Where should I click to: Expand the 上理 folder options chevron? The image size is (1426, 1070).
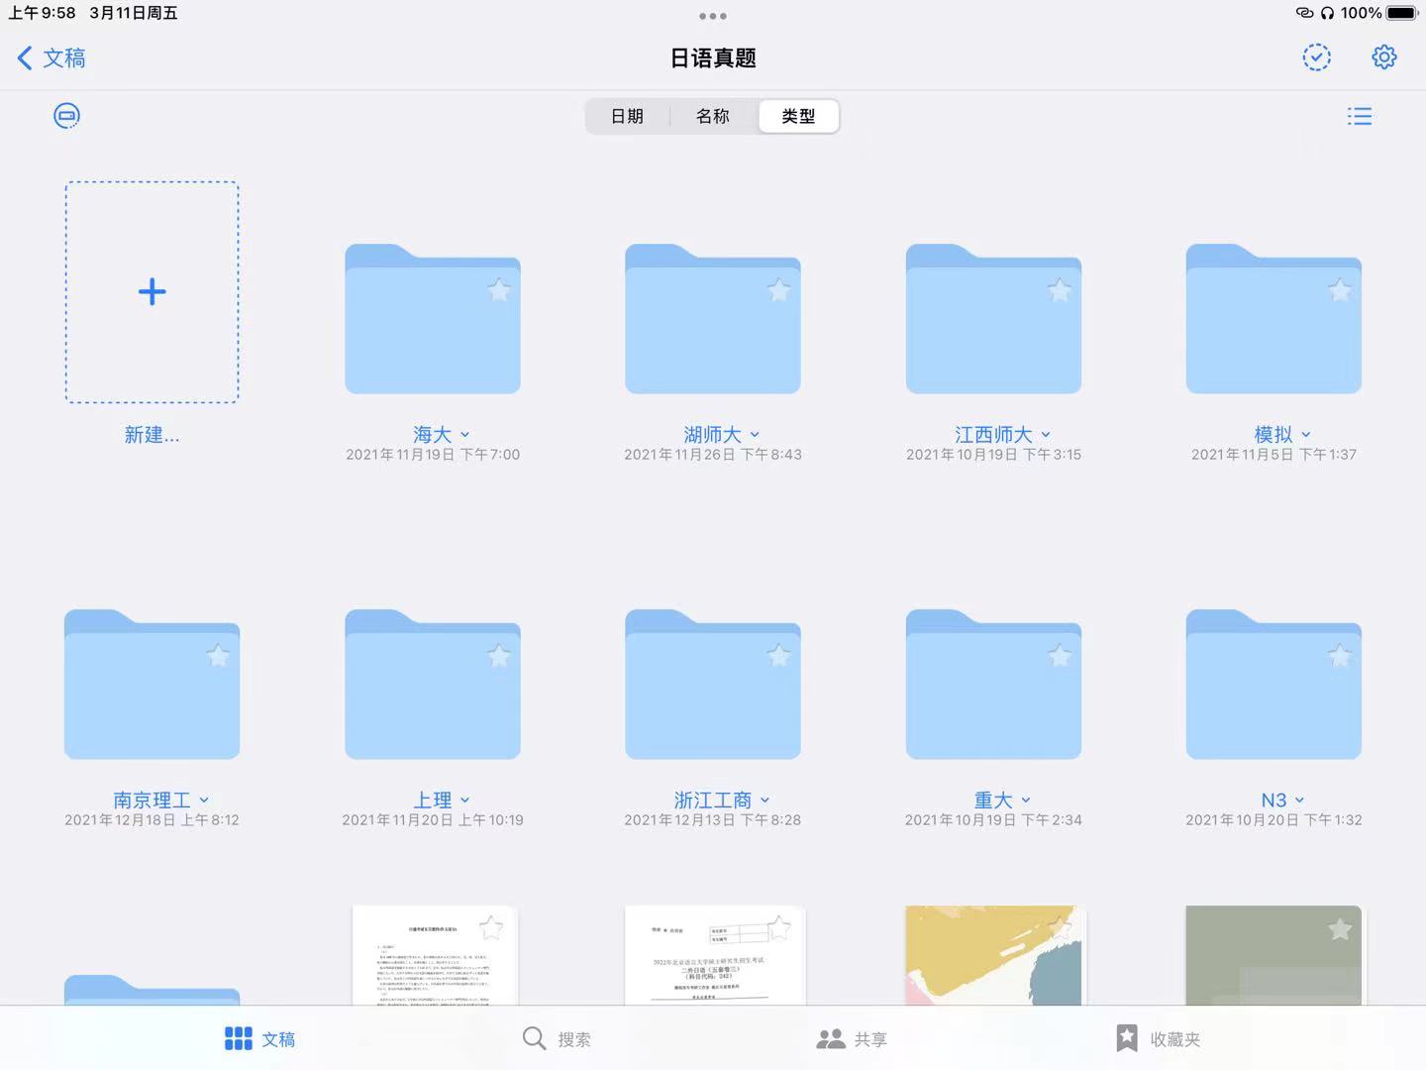click(x=464, y=801)
